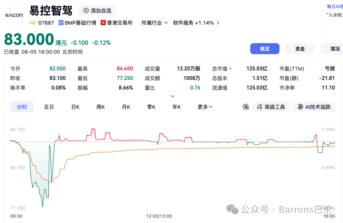Click 香港交易所 exchange label
Image resolution: width=343 pixels, height=223 pixels.
pos(120,23)
